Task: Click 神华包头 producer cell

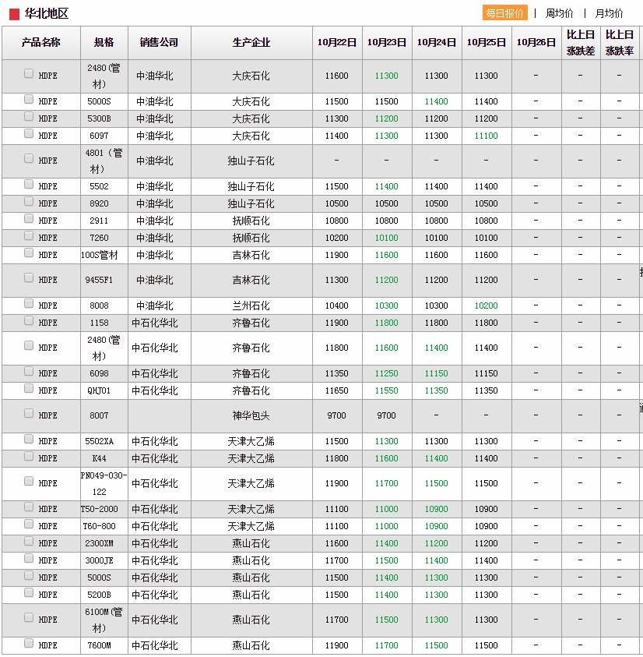Action: pyautogui.click(x=251, y=415)
